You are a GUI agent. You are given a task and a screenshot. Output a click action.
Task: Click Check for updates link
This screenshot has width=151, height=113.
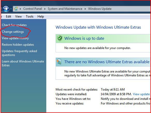[14, 25]
